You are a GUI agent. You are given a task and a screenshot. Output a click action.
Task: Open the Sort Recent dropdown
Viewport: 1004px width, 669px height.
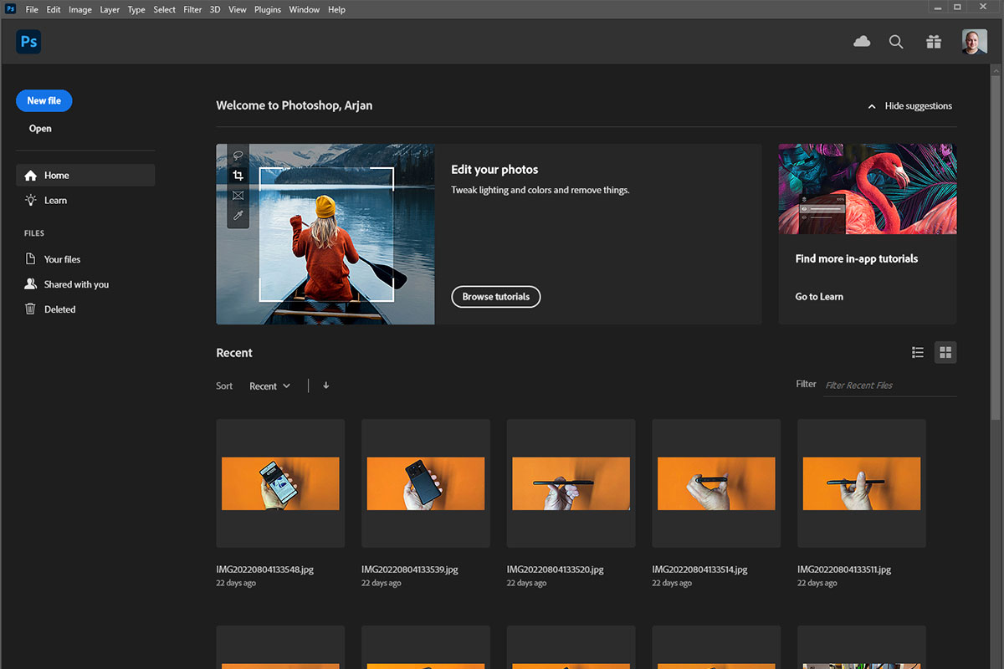pyautogui.click(x=270, y=386)
